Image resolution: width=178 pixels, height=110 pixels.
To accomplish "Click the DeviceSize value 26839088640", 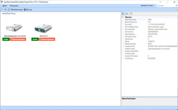I will tap(153, 32).
